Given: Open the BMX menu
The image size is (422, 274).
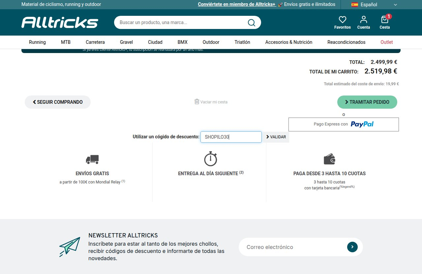Looking at the screenshot, I should pos(183,42).
